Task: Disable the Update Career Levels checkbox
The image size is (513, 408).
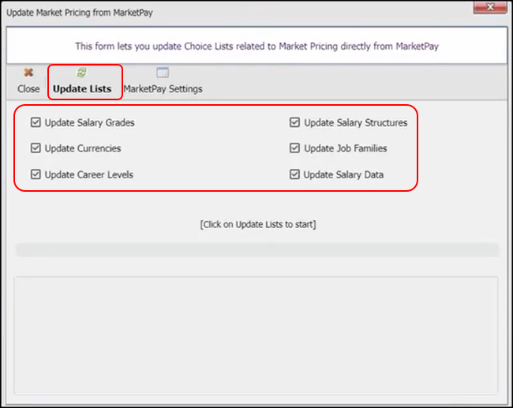Action: click(36, 174)
